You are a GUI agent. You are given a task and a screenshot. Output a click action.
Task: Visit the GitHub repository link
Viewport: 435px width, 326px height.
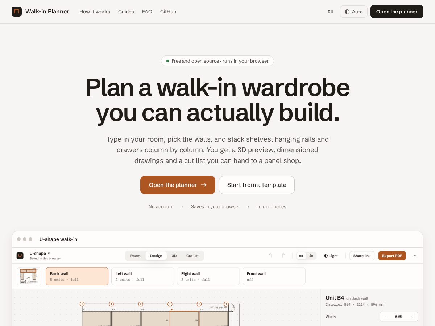168,12
